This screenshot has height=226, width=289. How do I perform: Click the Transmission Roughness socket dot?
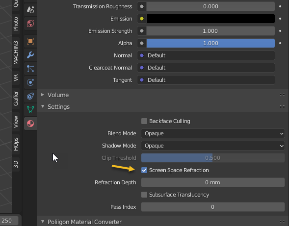(x=142, y=6)
